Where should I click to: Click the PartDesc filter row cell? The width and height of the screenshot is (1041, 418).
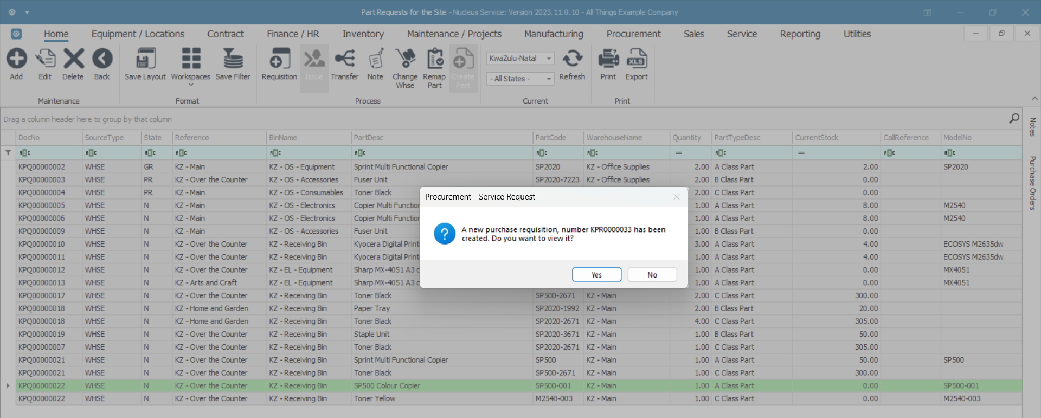[x=442, y=153]
